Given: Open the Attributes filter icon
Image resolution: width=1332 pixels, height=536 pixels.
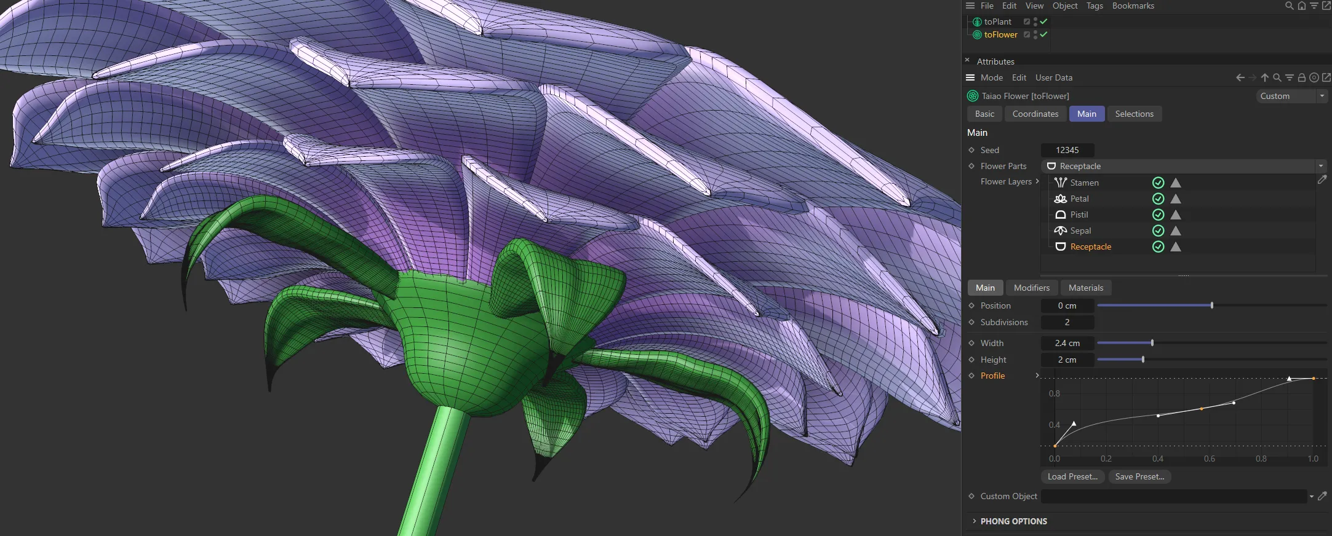Looking at the screenshot, I should [1290, 77].
